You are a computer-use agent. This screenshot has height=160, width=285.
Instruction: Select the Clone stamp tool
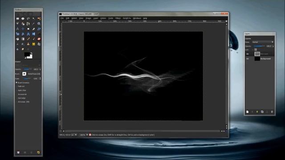pos(28,44)
